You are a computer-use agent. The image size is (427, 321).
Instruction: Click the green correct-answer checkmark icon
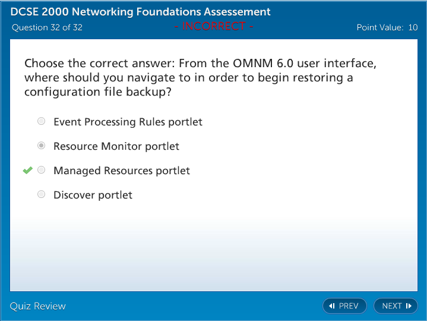point(27,171)
